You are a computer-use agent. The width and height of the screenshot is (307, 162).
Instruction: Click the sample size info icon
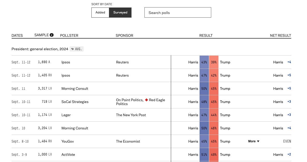tap(52, 35)
